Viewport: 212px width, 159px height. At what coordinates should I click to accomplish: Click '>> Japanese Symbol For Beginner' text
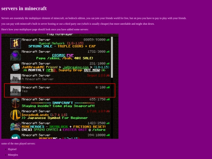[55, 118]
